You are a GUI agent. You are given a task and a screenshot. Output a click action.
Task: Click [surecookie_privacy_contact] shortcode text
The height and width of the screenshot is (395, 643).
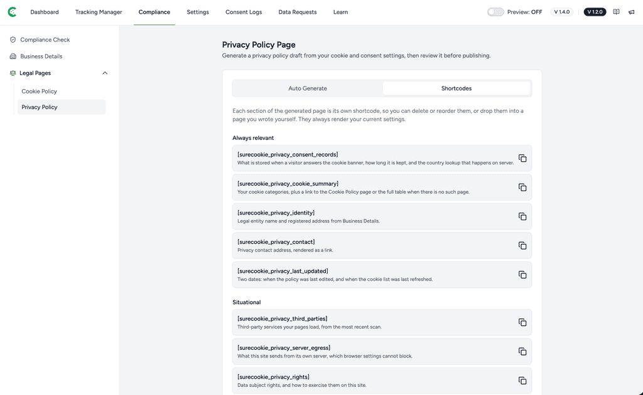tap(276, 242)
